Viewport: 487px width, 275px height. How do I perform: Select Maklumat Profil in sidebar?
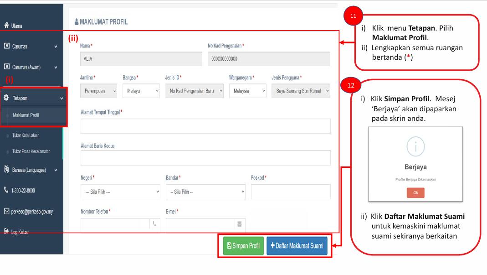[26, 115]
